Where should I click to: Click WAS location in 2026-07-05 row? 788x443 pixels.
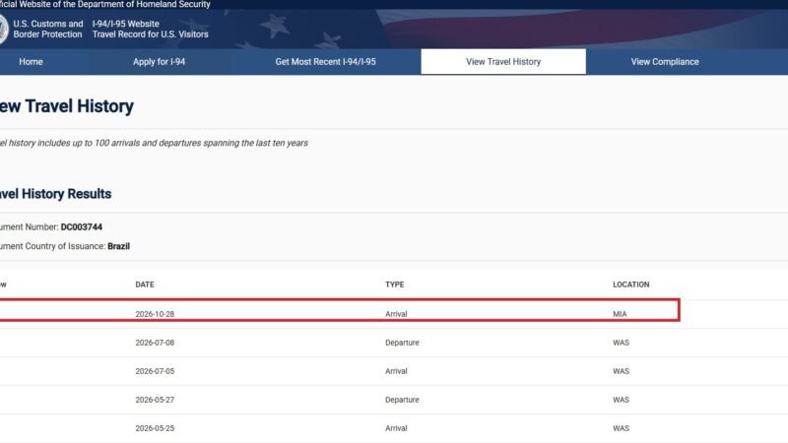point(621,371)
